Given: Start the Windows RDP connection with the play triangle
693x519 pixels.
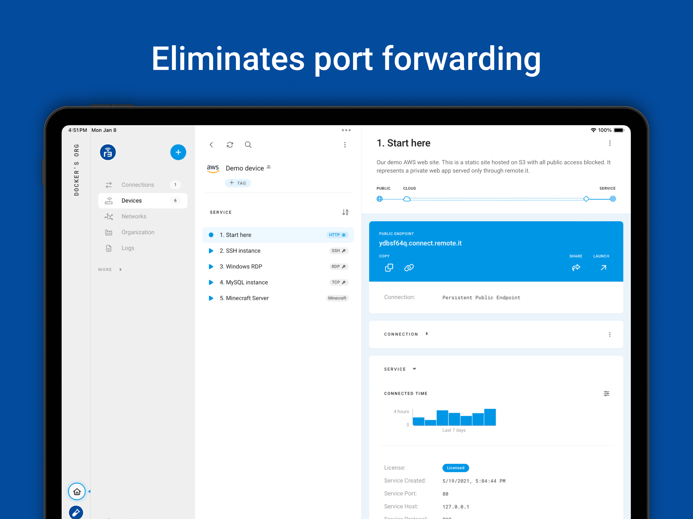Looking at the screenshot, I should [211, 266].
